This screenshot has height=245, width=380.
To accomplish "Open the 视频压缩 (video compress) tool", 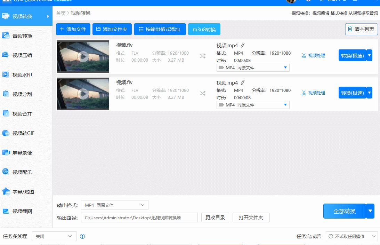I will (x=22, y=55).
